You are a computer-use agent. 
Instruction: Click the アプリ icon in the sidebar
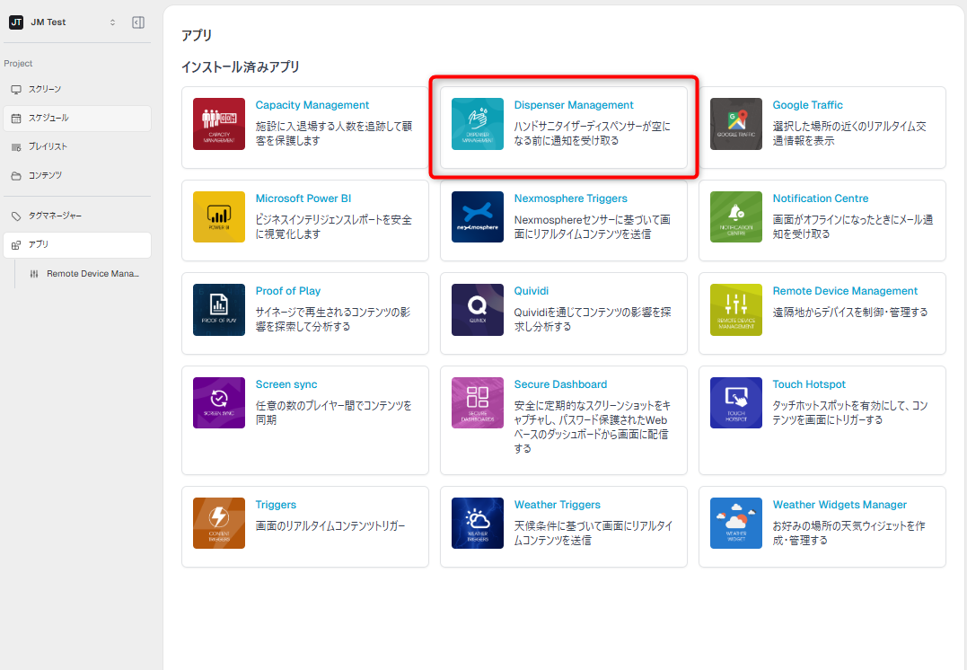click(x=16, y=245)
